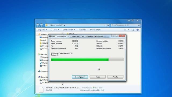Image resolution: width=172 pixels, height=97 pixels.
Task: Click Ultima modifica date 08/10/2012 22:37
Action: click(98, 90)
